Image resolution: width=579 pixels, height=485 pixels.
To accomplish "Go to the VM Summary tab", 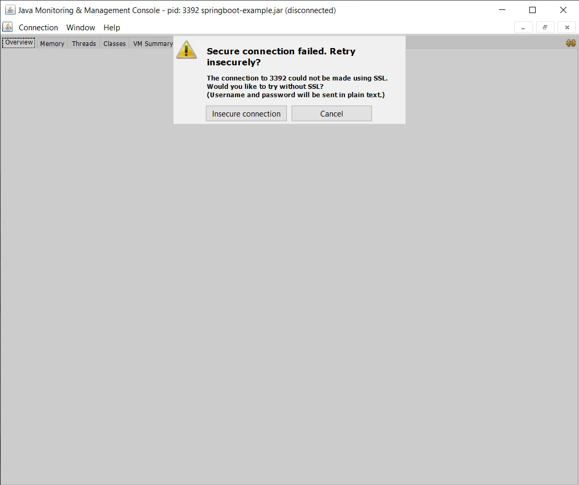I will pos(153,43).
